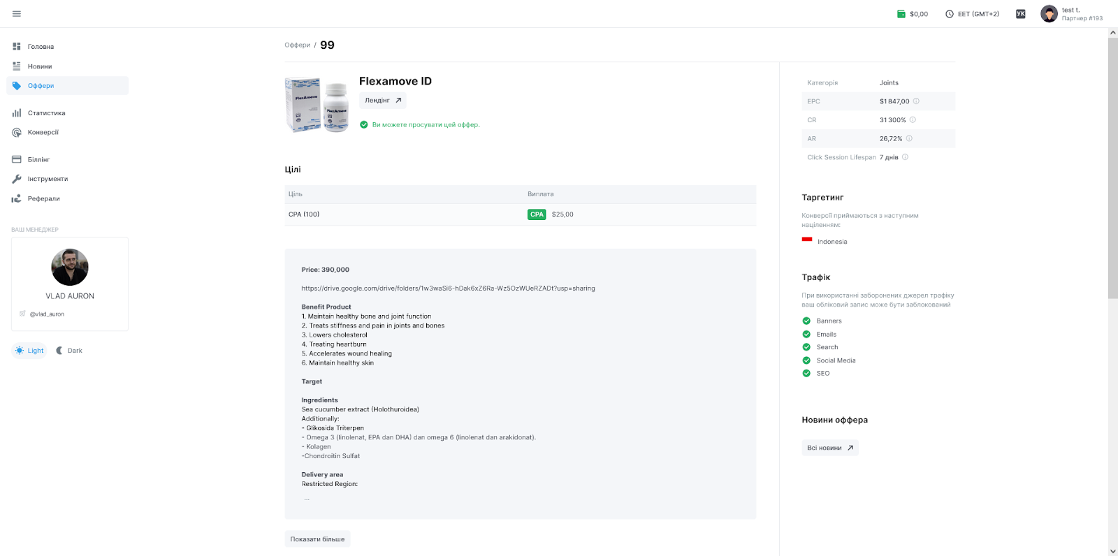This screenshot has height=556, width=1118.
Task: Click the moon icon for Dark theme
Action: (59, 351)
